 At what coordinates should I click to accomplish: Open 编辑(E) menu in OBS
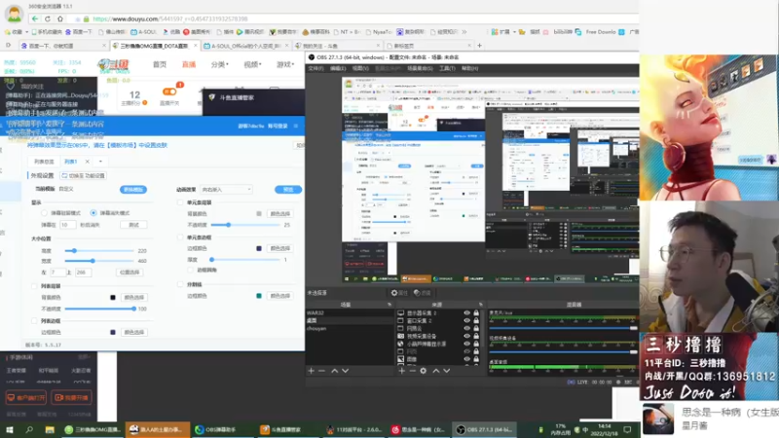tap(338, 68)
